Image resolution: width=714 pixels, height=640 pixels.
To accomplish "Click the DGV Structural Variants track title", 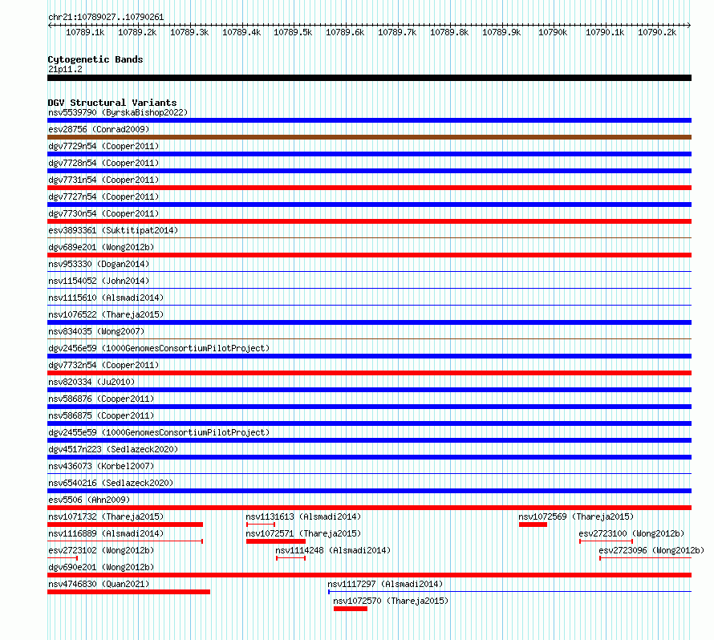I will (x=112, y=103).
